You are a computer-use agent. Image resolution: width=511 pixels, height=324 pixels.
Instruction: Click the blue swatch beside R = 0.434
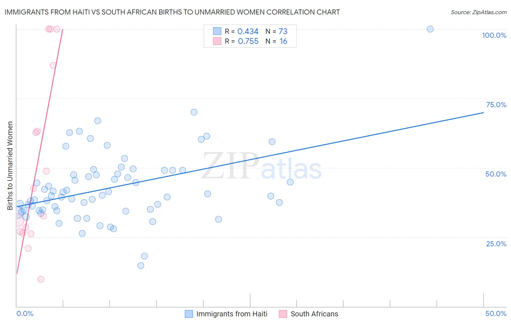(217, 31)
